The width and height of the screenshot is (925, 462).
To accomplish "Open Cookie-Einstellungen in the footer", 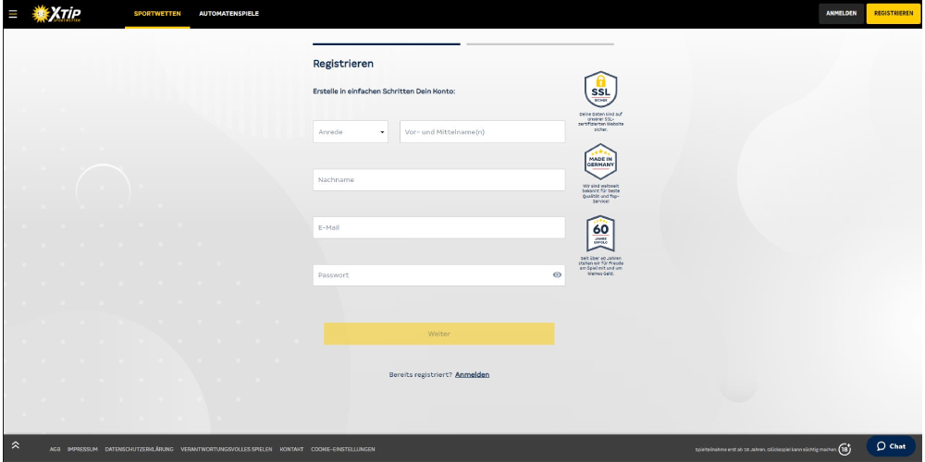I will 342,449.
